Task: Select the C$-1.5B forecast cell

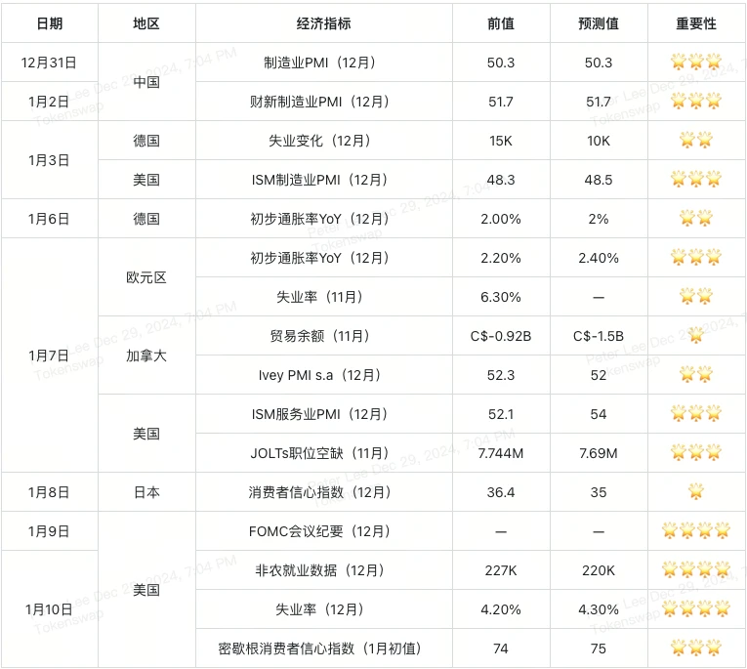Action: click(x=598, y=336)
